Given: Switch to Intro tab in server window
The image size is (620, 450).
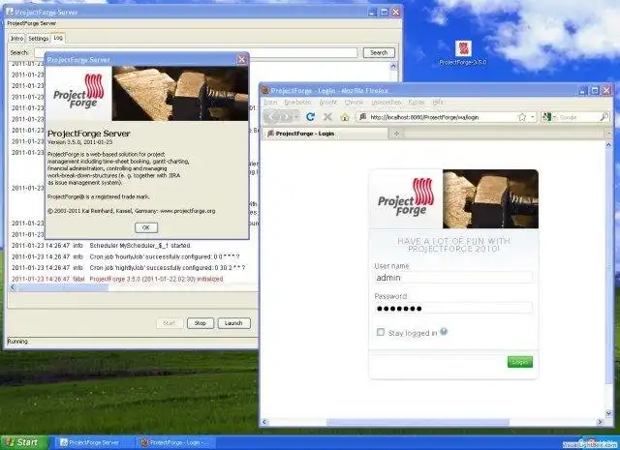Looking at the screenshot, I should tap(16, 39).
